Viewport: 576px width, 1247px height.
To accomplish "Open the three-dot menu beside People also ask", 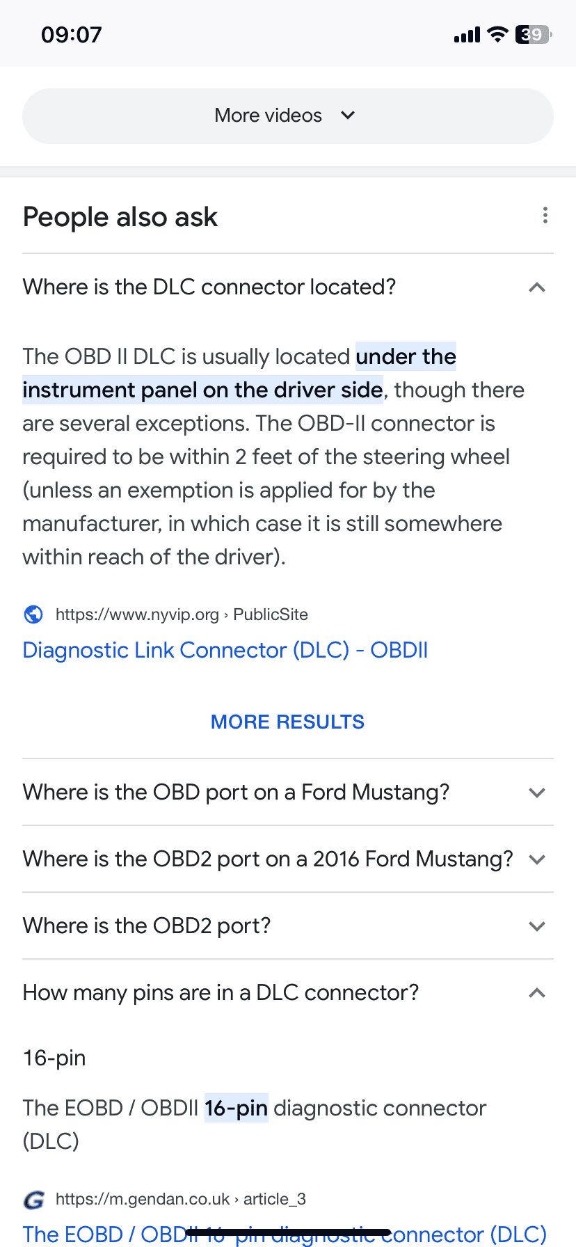I will pyautogui.click(x=545, y=216).
